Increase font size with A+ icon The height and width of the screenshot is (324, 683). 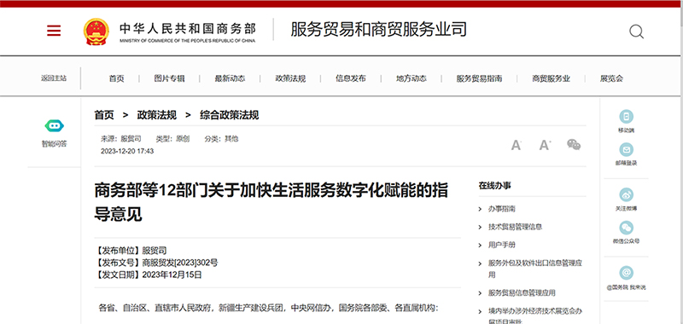click(x=546, y=145)
